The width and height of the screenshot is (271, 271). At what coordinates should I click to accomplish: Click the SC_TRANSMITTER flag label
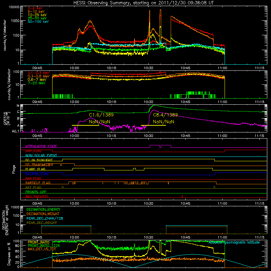39,165
